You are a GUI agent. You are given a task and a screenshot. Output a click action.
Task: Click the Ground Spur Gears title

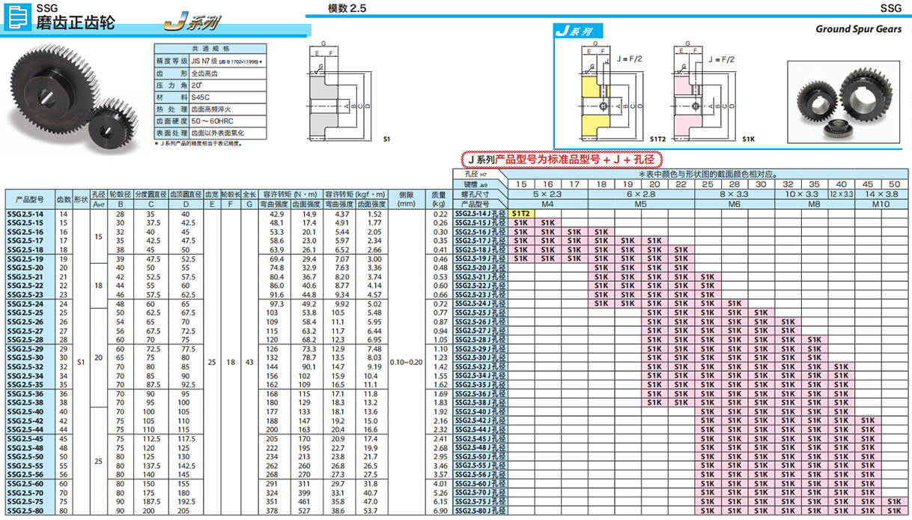click(859, 29)
